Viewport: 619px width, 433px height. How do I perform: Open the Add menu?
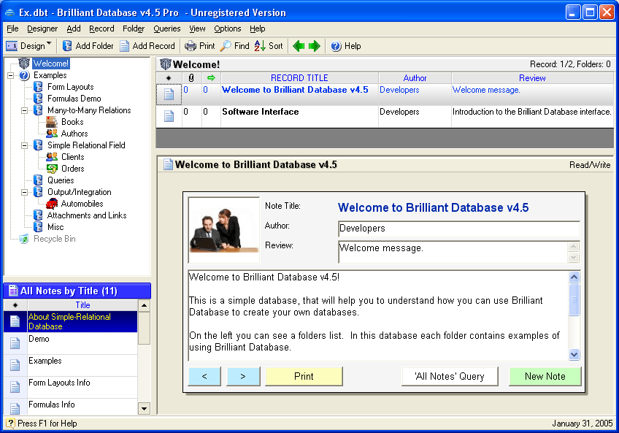point(74,28)
